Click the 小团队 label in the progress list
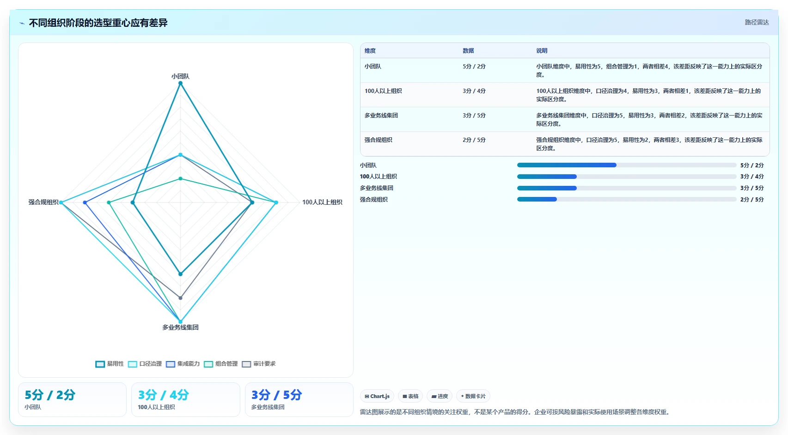The height and width of the screenshot is (435, 788). [x=368, y=165]
